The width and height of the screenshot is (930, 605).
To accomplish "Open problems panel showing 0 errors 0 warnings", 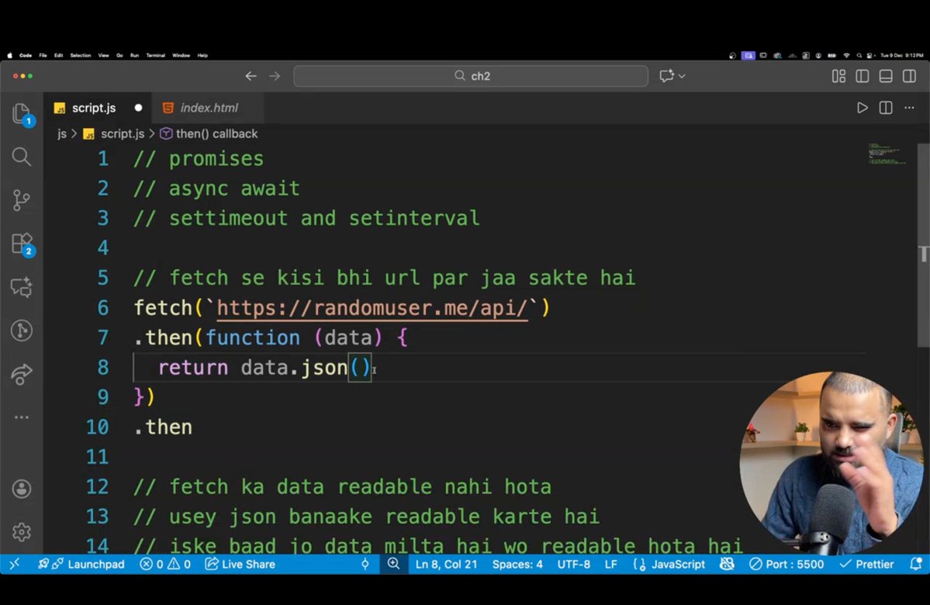I will [165, 564].
